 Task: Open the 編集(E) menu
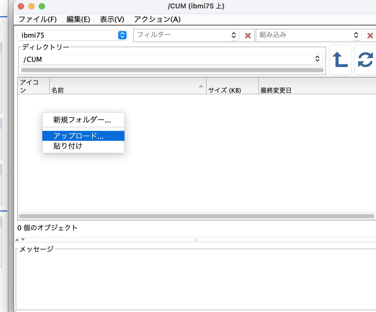coord(78,19)
